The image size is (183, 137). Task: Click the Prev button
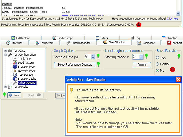pos(14,95)
